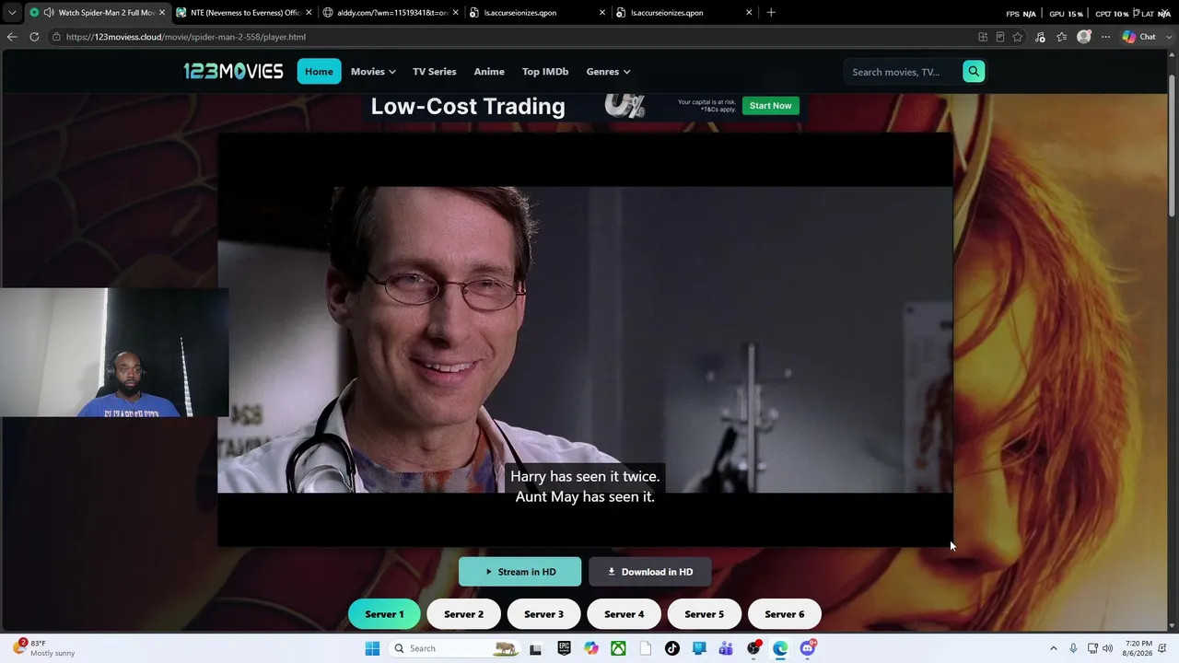Close the alddy.com tab
This screenshot has width=1179, height=663.
(x=455, y=13)
